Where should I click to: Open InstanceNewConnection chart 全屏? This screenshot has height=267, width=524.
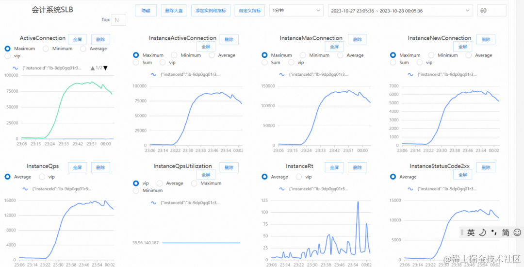pos(463,47)
